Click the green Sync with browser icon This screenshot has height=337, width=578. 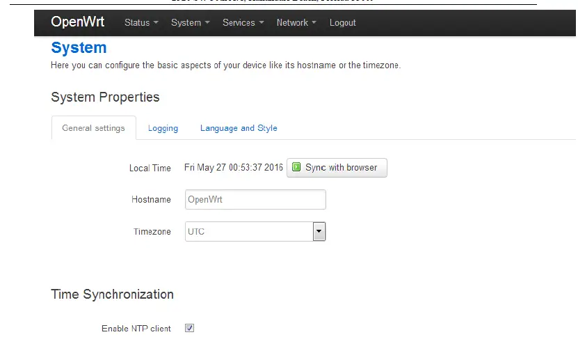296,168
